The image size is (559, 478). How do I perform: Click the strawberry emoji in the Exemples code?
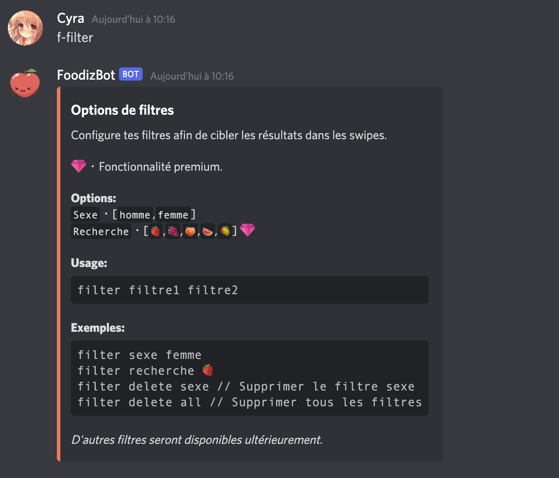[x=208, y=370]
